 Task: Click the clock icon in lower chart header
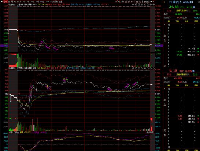pyautogui.click(x=139, y=68)
